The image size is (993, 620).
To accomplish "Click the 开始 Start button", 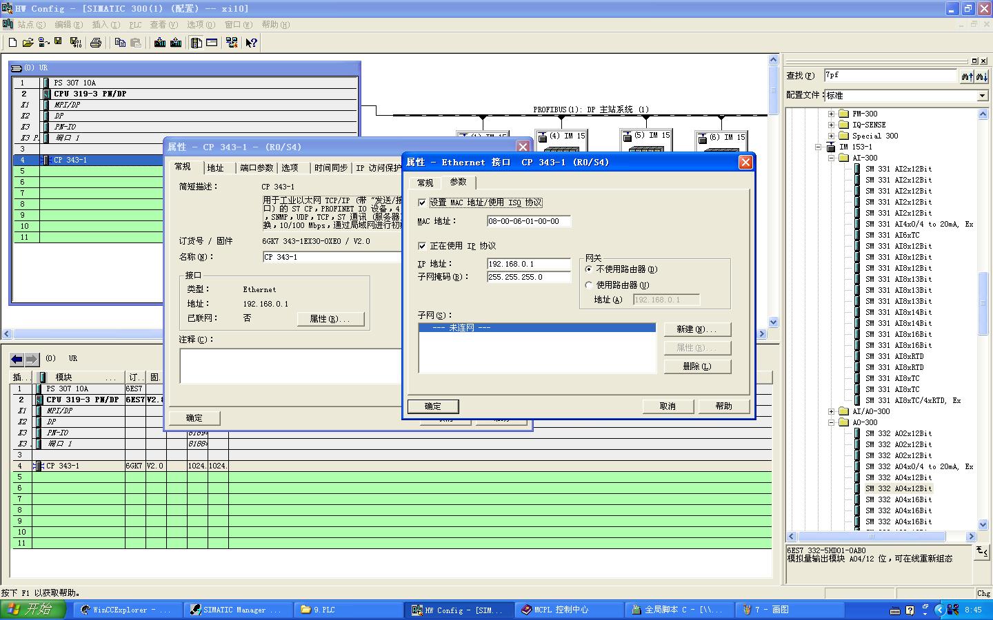I will [x=33, y=610].
